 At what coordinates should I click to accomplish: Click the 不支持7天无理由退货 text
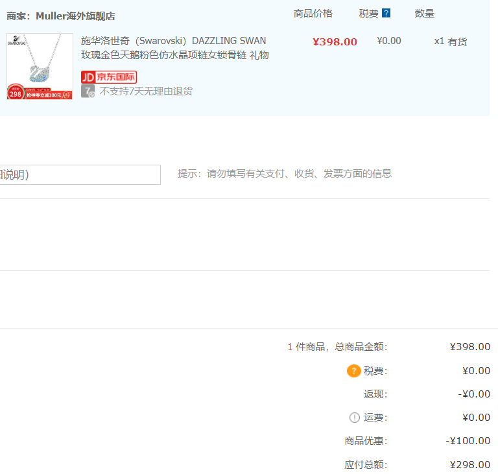[x=146, y=91]
